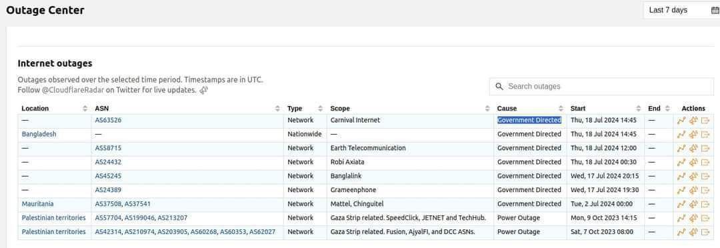Open the Mauritania location link
Image resolution: width=720 pixels, height=248 pixels.
coord(37,204)
